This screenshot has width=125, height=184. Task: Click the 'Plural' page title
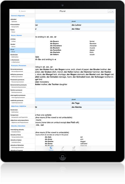pos(62,11)
